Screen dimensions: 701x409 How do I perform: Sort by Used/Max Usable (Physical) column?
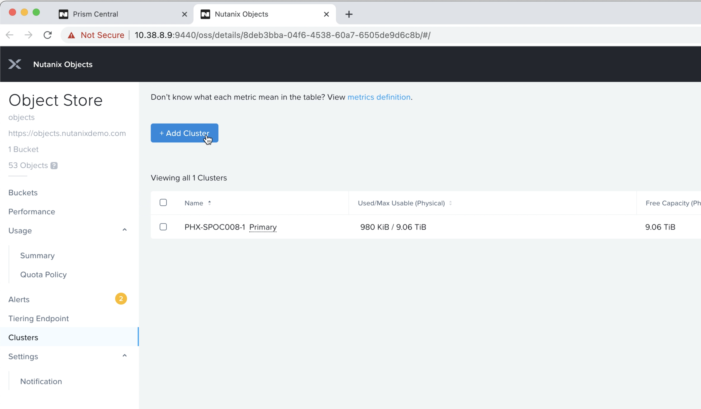[x=451, y=203]
